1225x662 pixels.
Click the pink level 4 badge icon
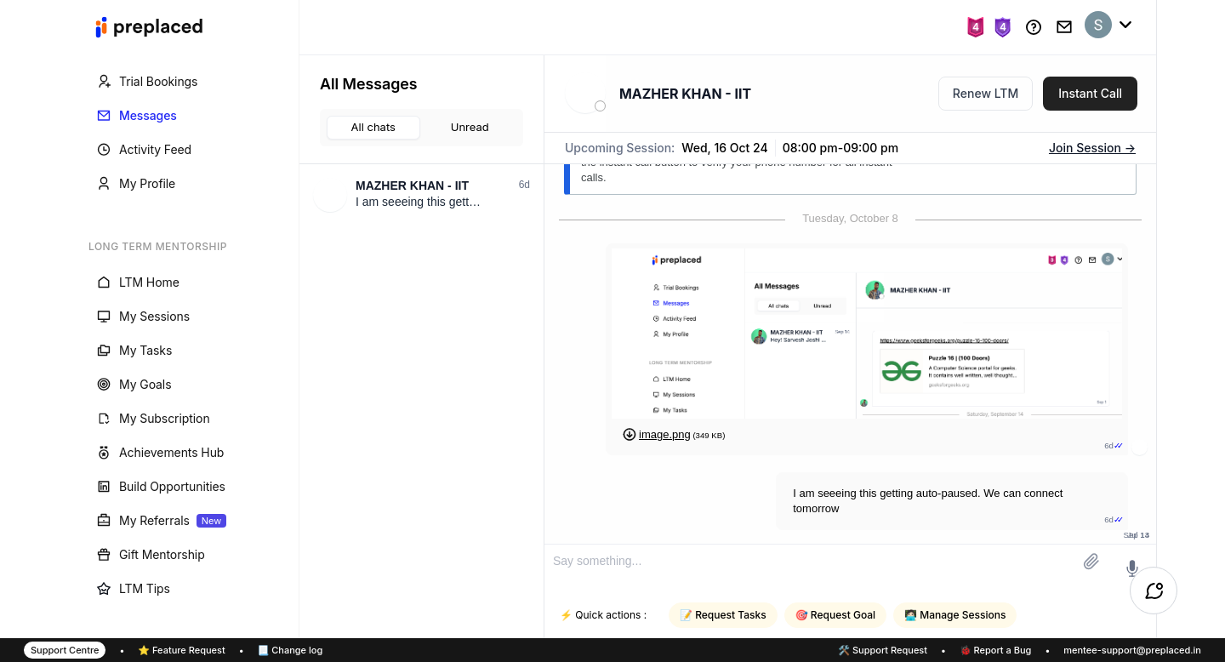[976, 27]
